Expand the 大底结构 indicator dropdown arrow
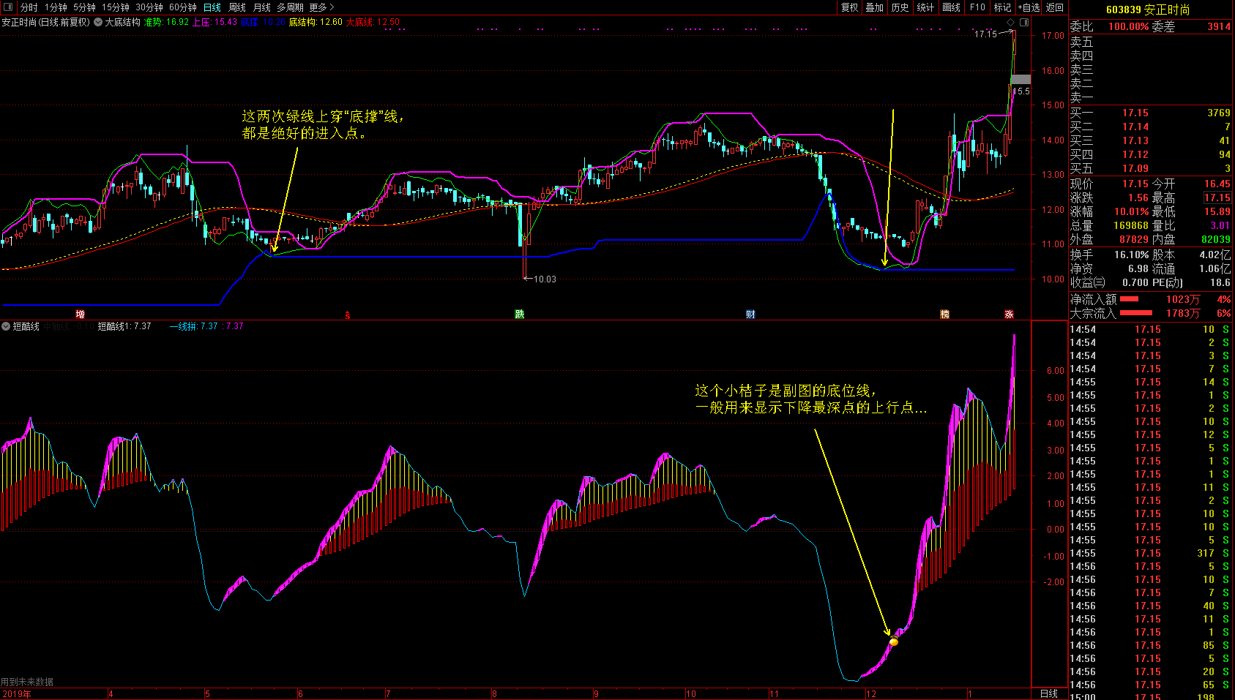Image resolution: width=1235 pixels, height=700 pixels. [x=98, y=22]
